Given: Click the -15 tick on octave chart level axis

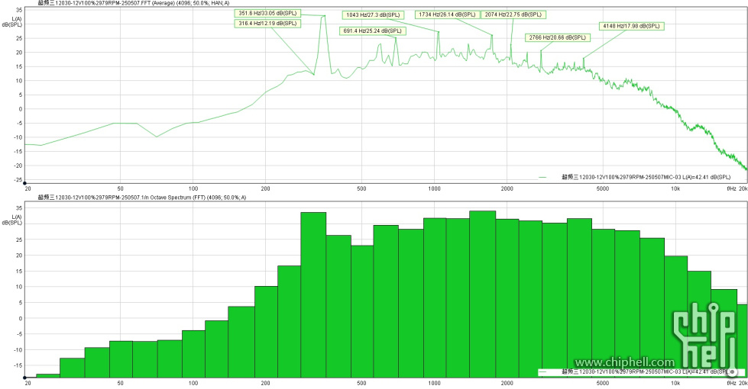Looking at the screenshot, I should coord(17,365).
